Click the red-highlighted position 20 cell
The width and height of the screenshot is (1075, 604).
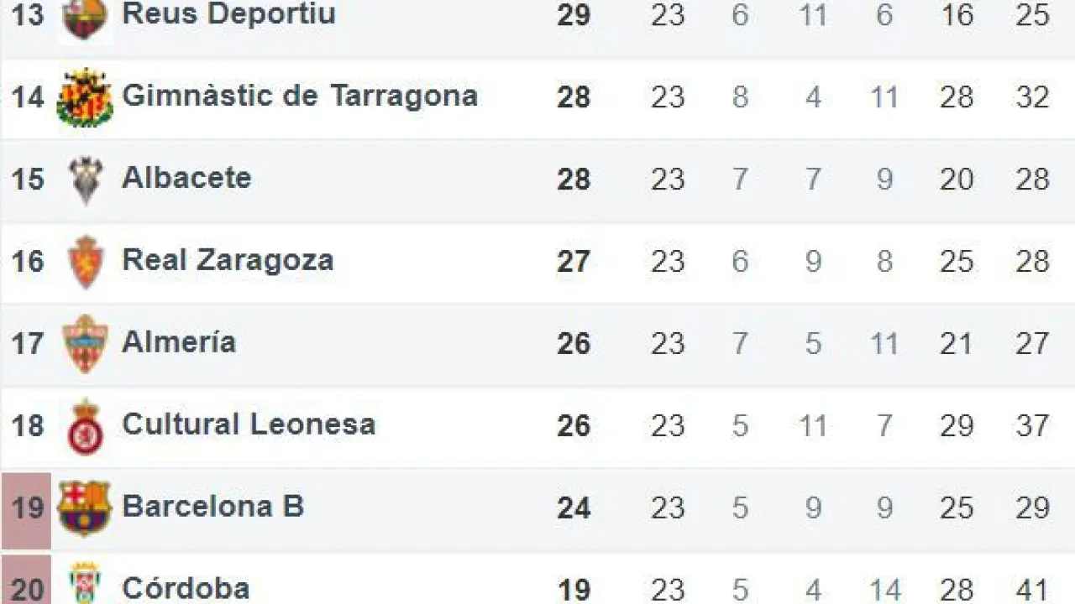27,583
